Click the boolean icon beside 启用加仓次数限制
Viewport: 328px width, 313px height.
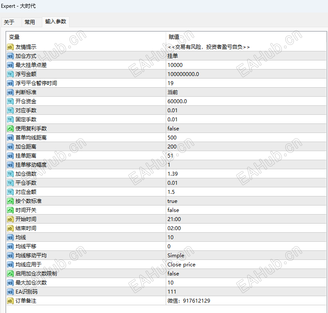10,273
